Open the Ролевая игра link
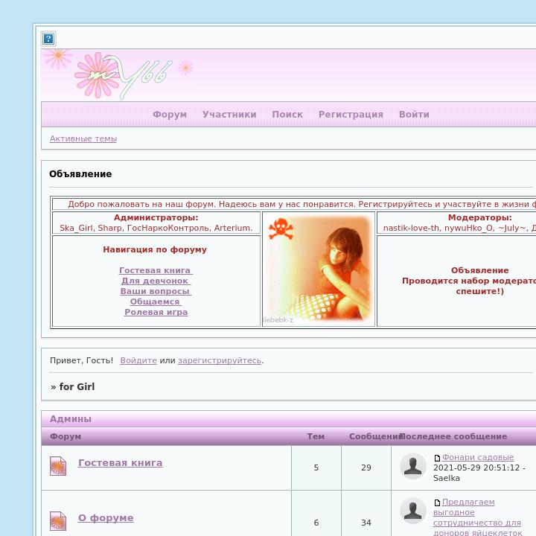The height and width of the screenshot is (536, 536). 156,312
